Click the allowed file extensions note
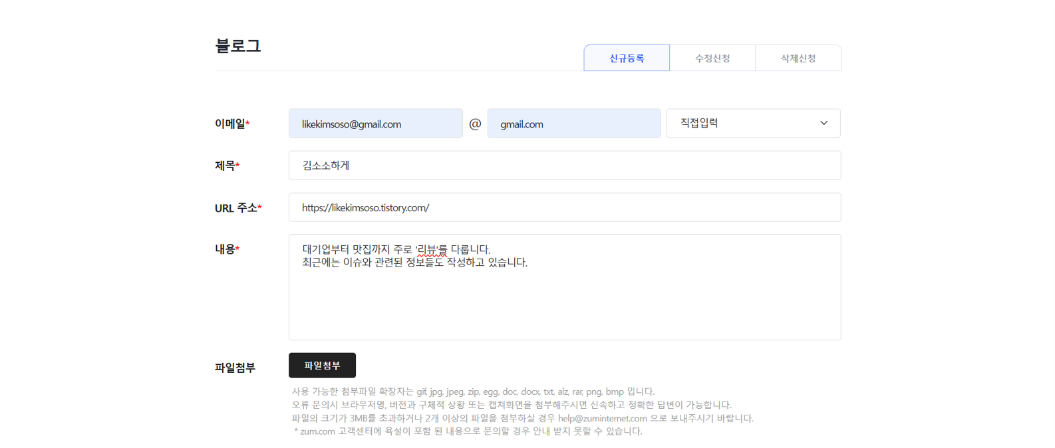1055x448 pixels. point(473,392)
